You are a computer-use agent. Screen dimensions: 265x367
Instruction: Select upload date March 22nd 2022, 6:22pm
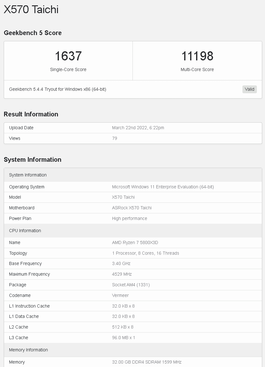(x=138, y=128)
